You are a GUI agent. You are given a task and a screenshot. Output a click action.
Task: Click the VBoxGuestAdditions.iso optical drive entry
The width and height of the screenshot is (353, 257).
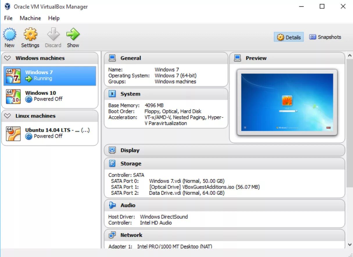tap(205, 187)
